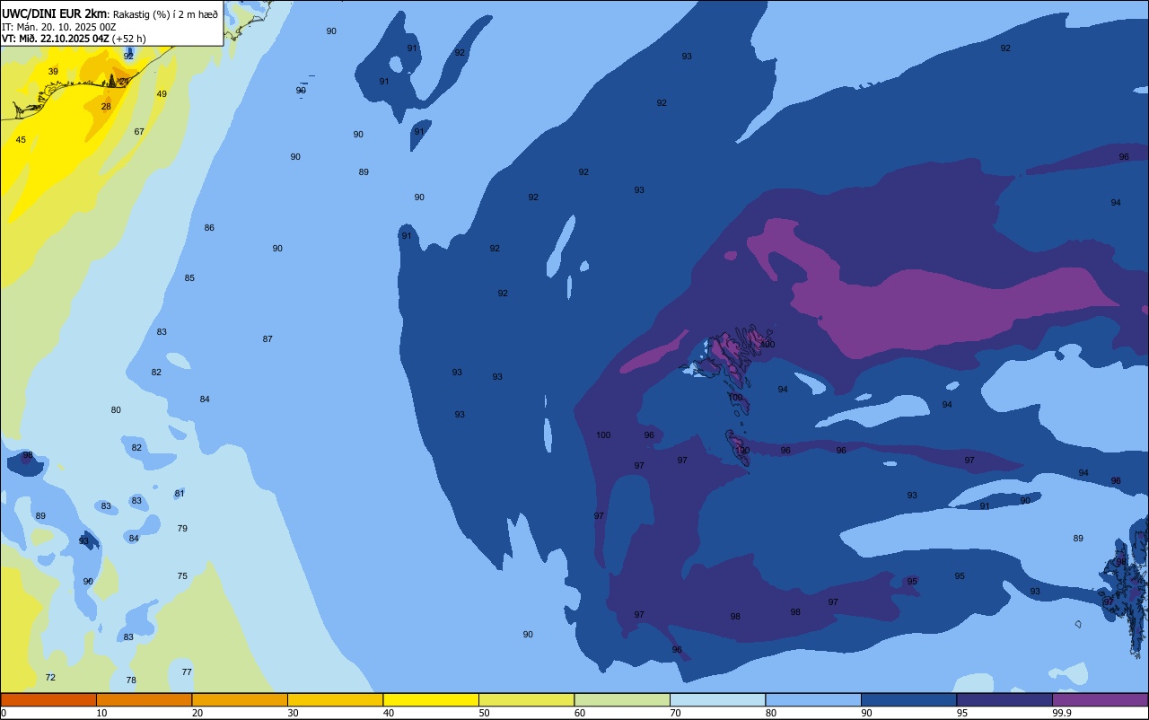Select the 40–50 bright yellow legend swatch
The image size is (1149, 720).
431,699
